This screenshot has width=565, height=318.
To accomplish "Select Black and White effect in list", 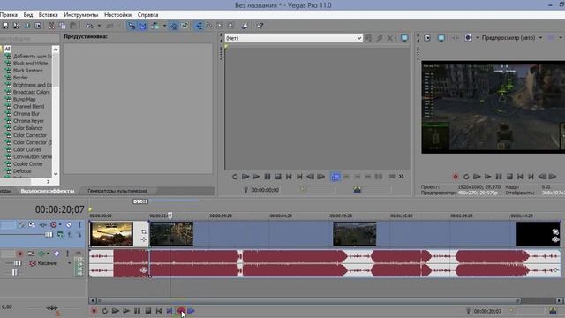I will [30, 63].
